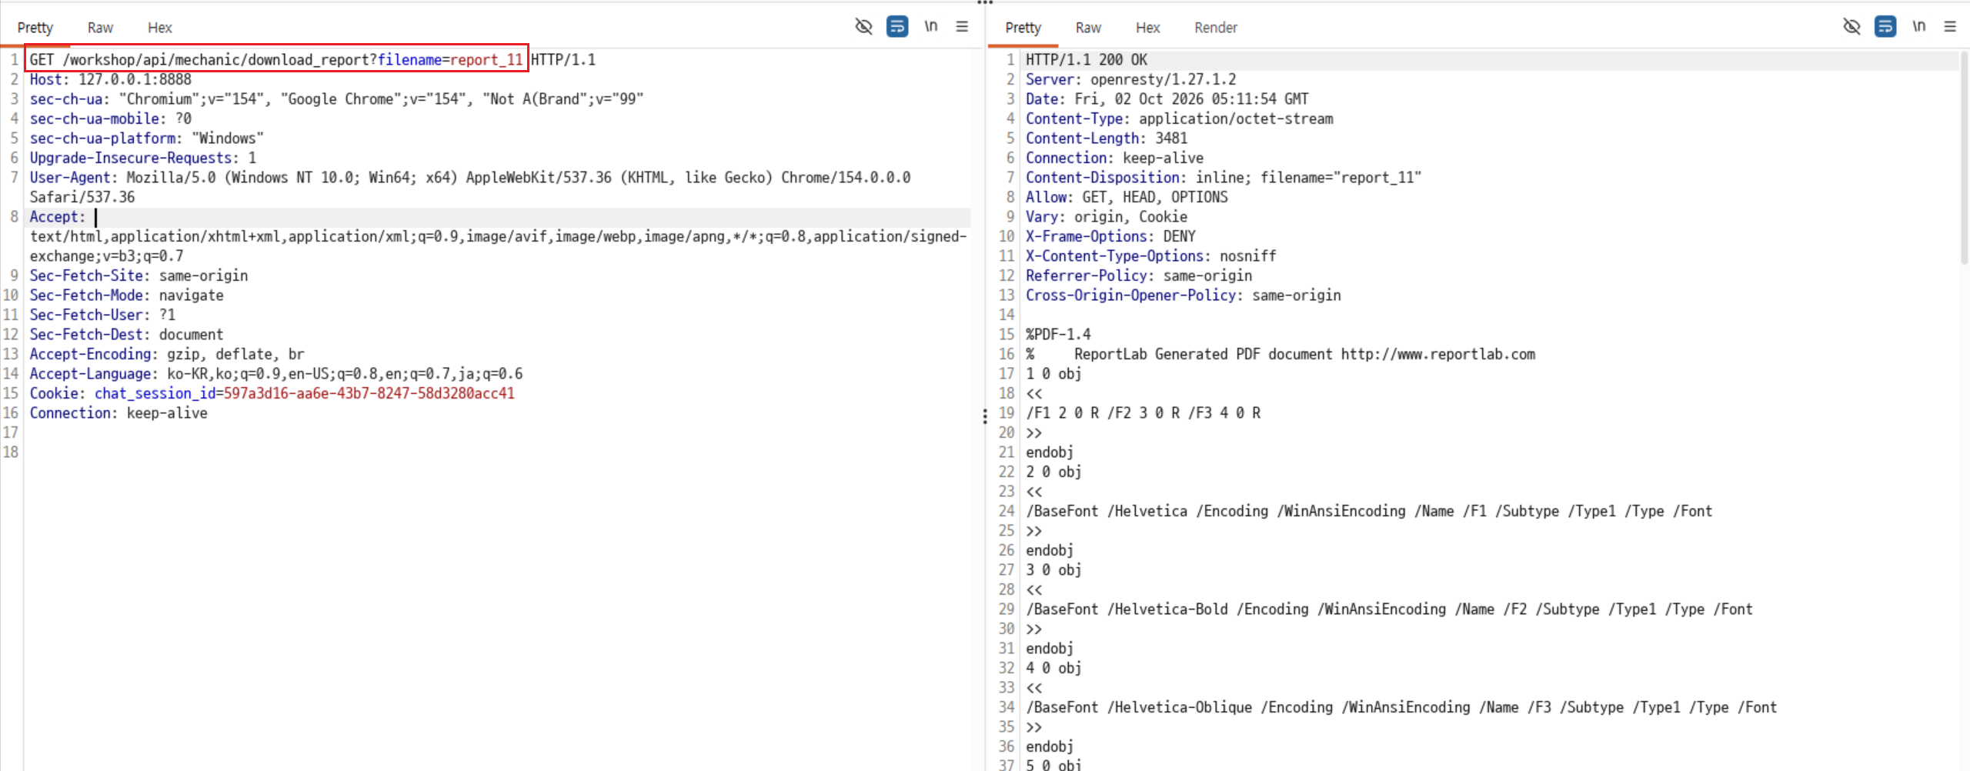Screen dimensions: 1970x771
Task: Click HTTP/1.1 200 OK status line
Action: 1086,60
